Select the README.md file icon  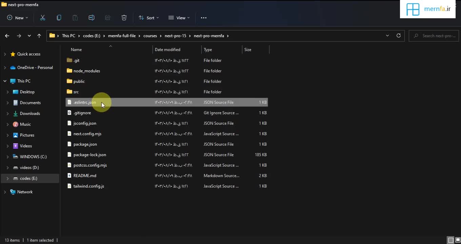coord(69,176)
